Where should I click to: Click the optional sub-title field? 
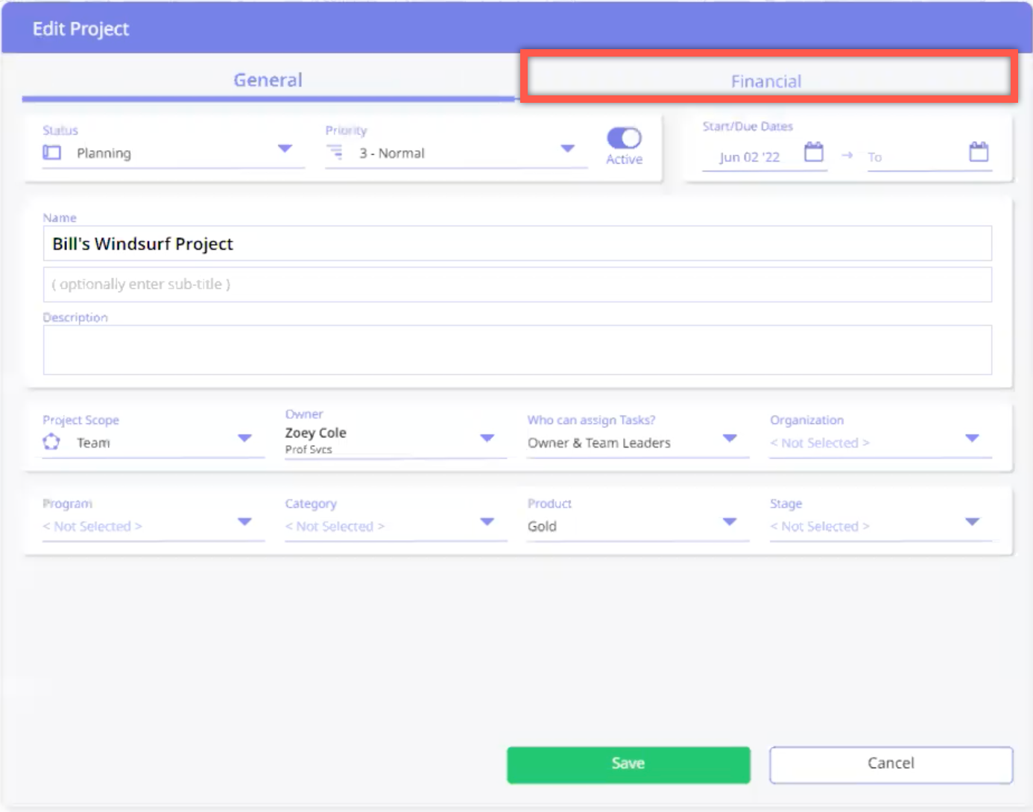(517, 285)
